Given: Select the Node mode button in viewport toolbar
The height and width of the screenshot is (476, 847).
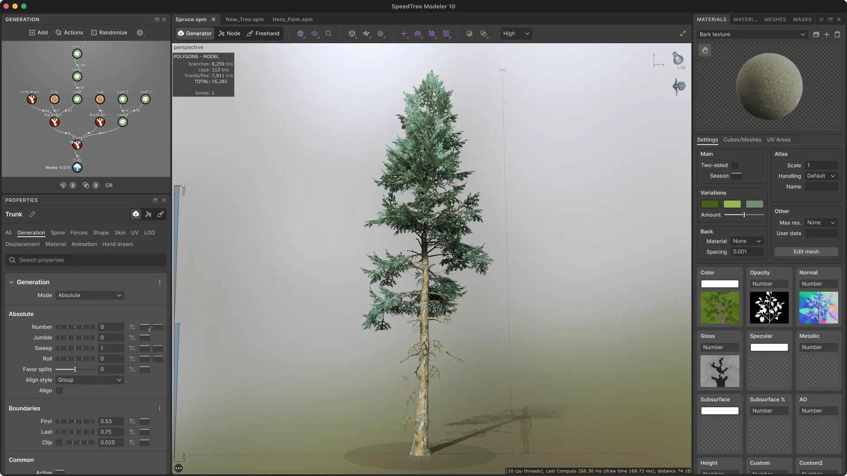Looking at the screenshot, I should click(229, 33).
